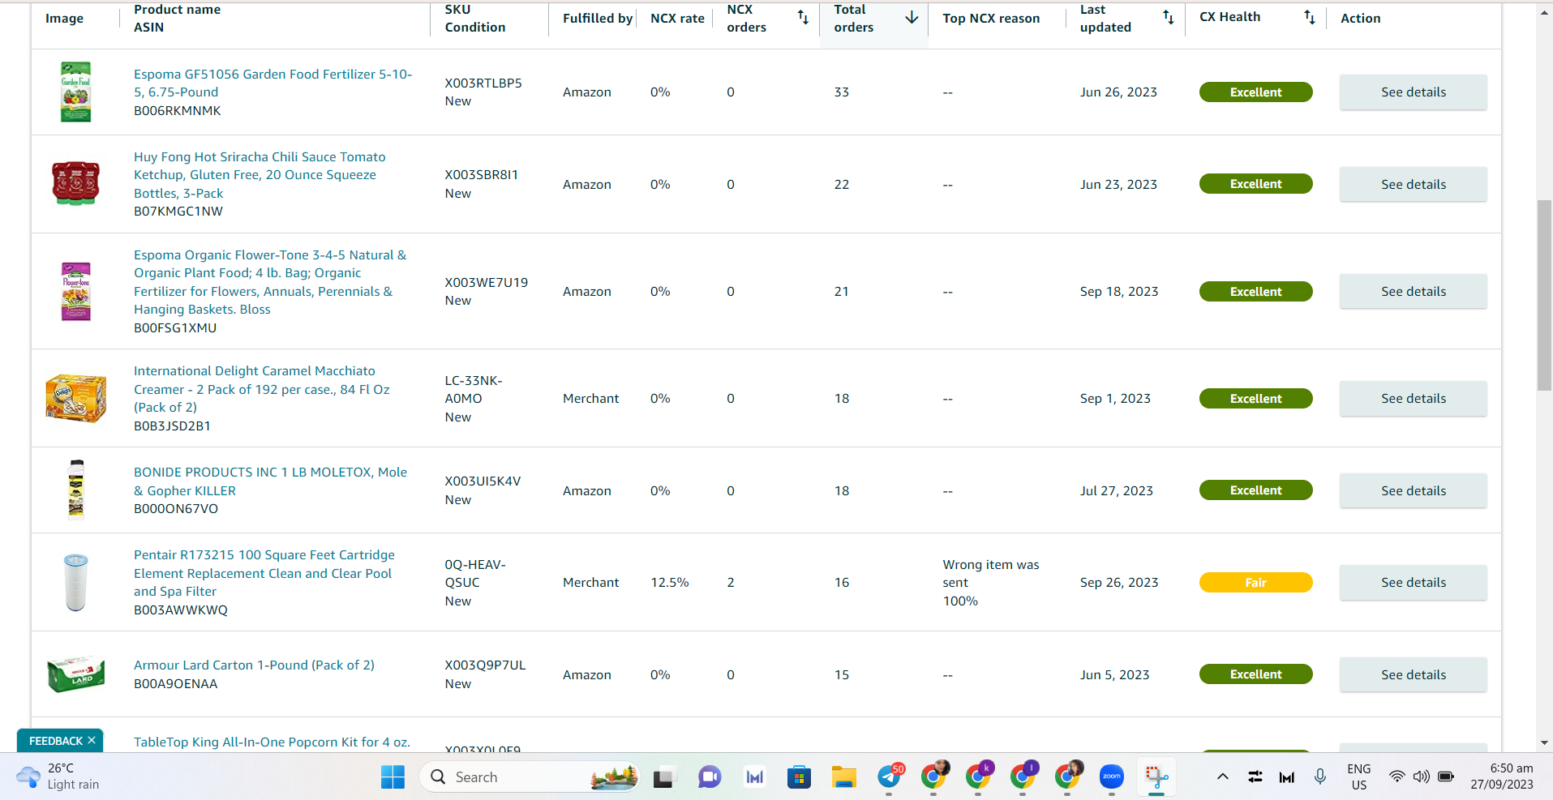1553x800 pixels.
Task: Click the volume speaker icon
Action: (1421, 776)
